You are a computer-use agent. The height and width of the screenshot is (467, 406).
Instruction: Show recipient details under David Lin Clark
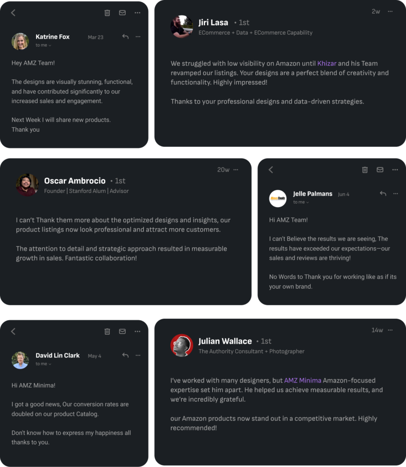tap(44, 364)
